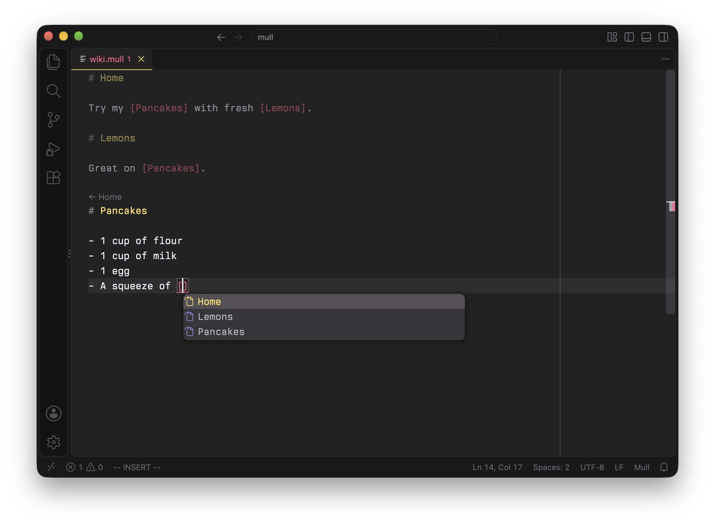
Task: Change language mode from Mull
Action: pos(642,467)
